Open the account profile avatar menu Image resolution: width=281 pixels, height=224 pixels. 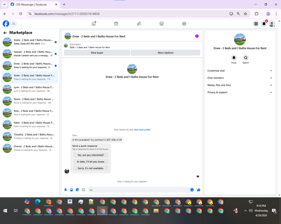[x=272, y=24]
